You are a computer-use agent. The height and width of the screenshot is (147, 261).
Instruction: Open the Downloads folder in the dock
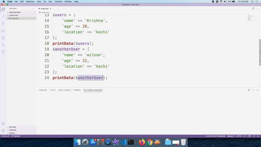pyautogui.click(x=168, y=142)
